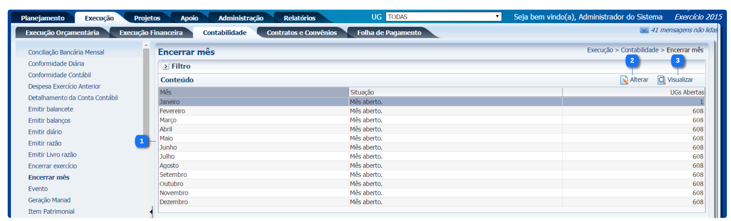The image size is (731, 221).
Task: Switch to the Planejamento tab
Action: [x=42, y=18]
